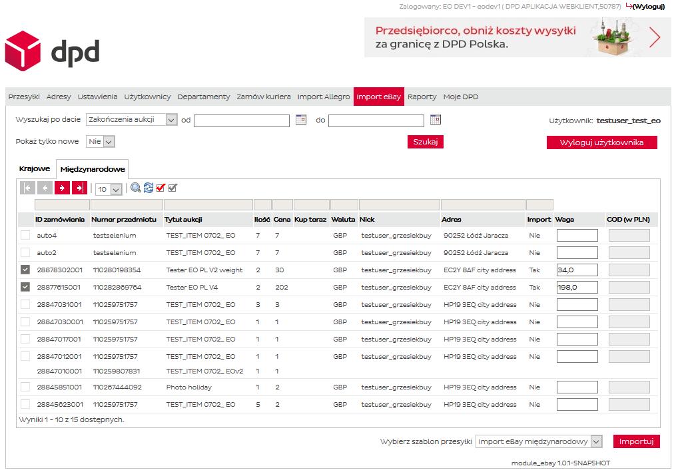Uncheck the box for order 28877615001

click(25, 287)
